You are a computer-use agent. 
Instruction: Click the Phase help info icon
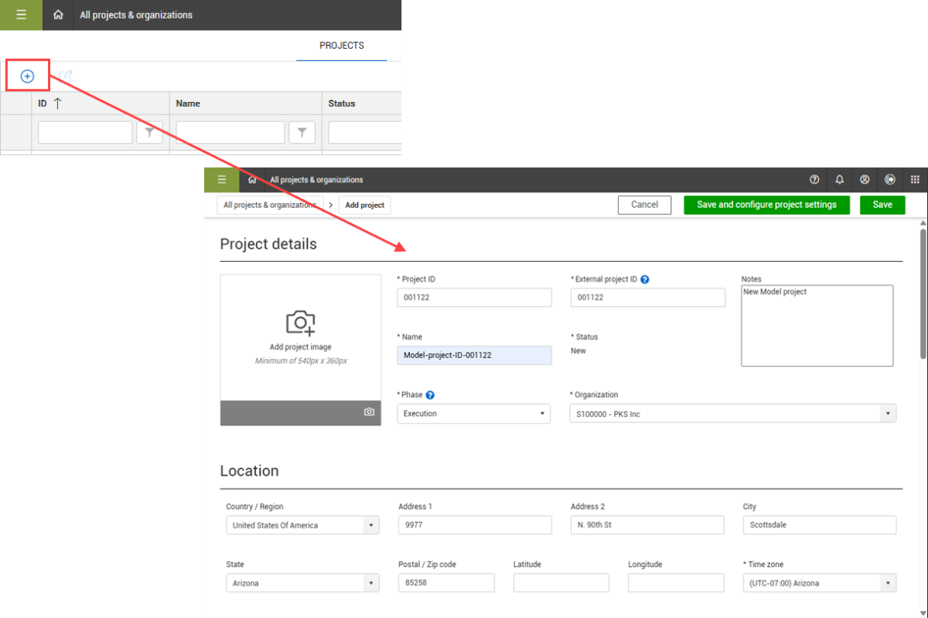point(430,396)
